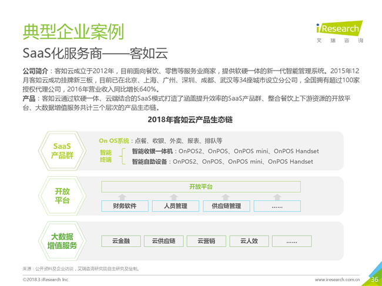Click the bold label 公司简介
The height and width of the screenshot is (286, 382).
[35, 71]
